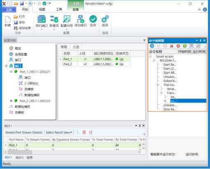Click the open folder icon in quick access toolbar
210x169 pixels.
pos(16,4)
